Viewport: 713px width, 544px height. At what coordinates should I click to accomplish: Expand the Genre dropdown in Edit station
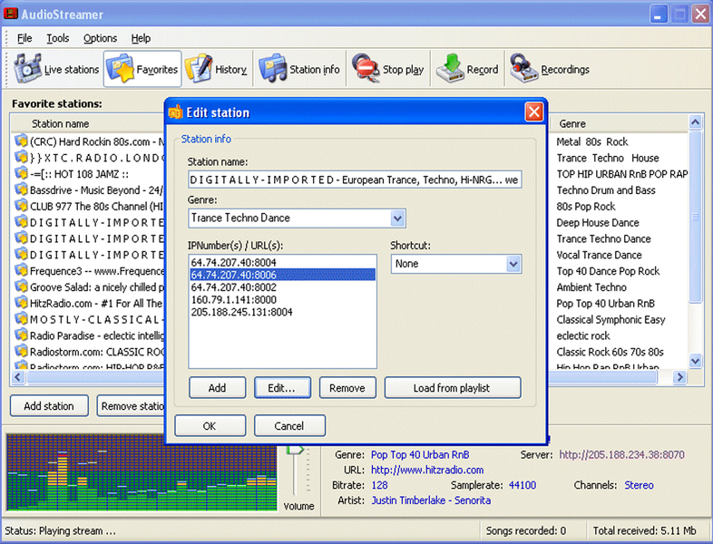(x=397, y=219)
